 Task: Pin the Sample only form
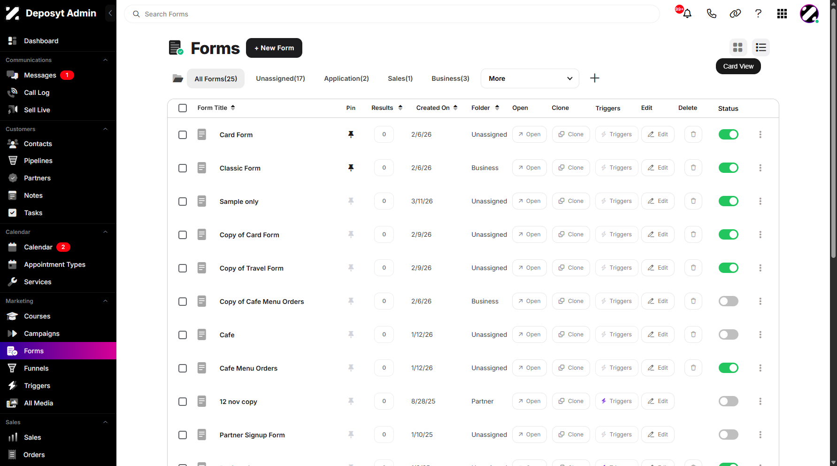coord(351,201)
